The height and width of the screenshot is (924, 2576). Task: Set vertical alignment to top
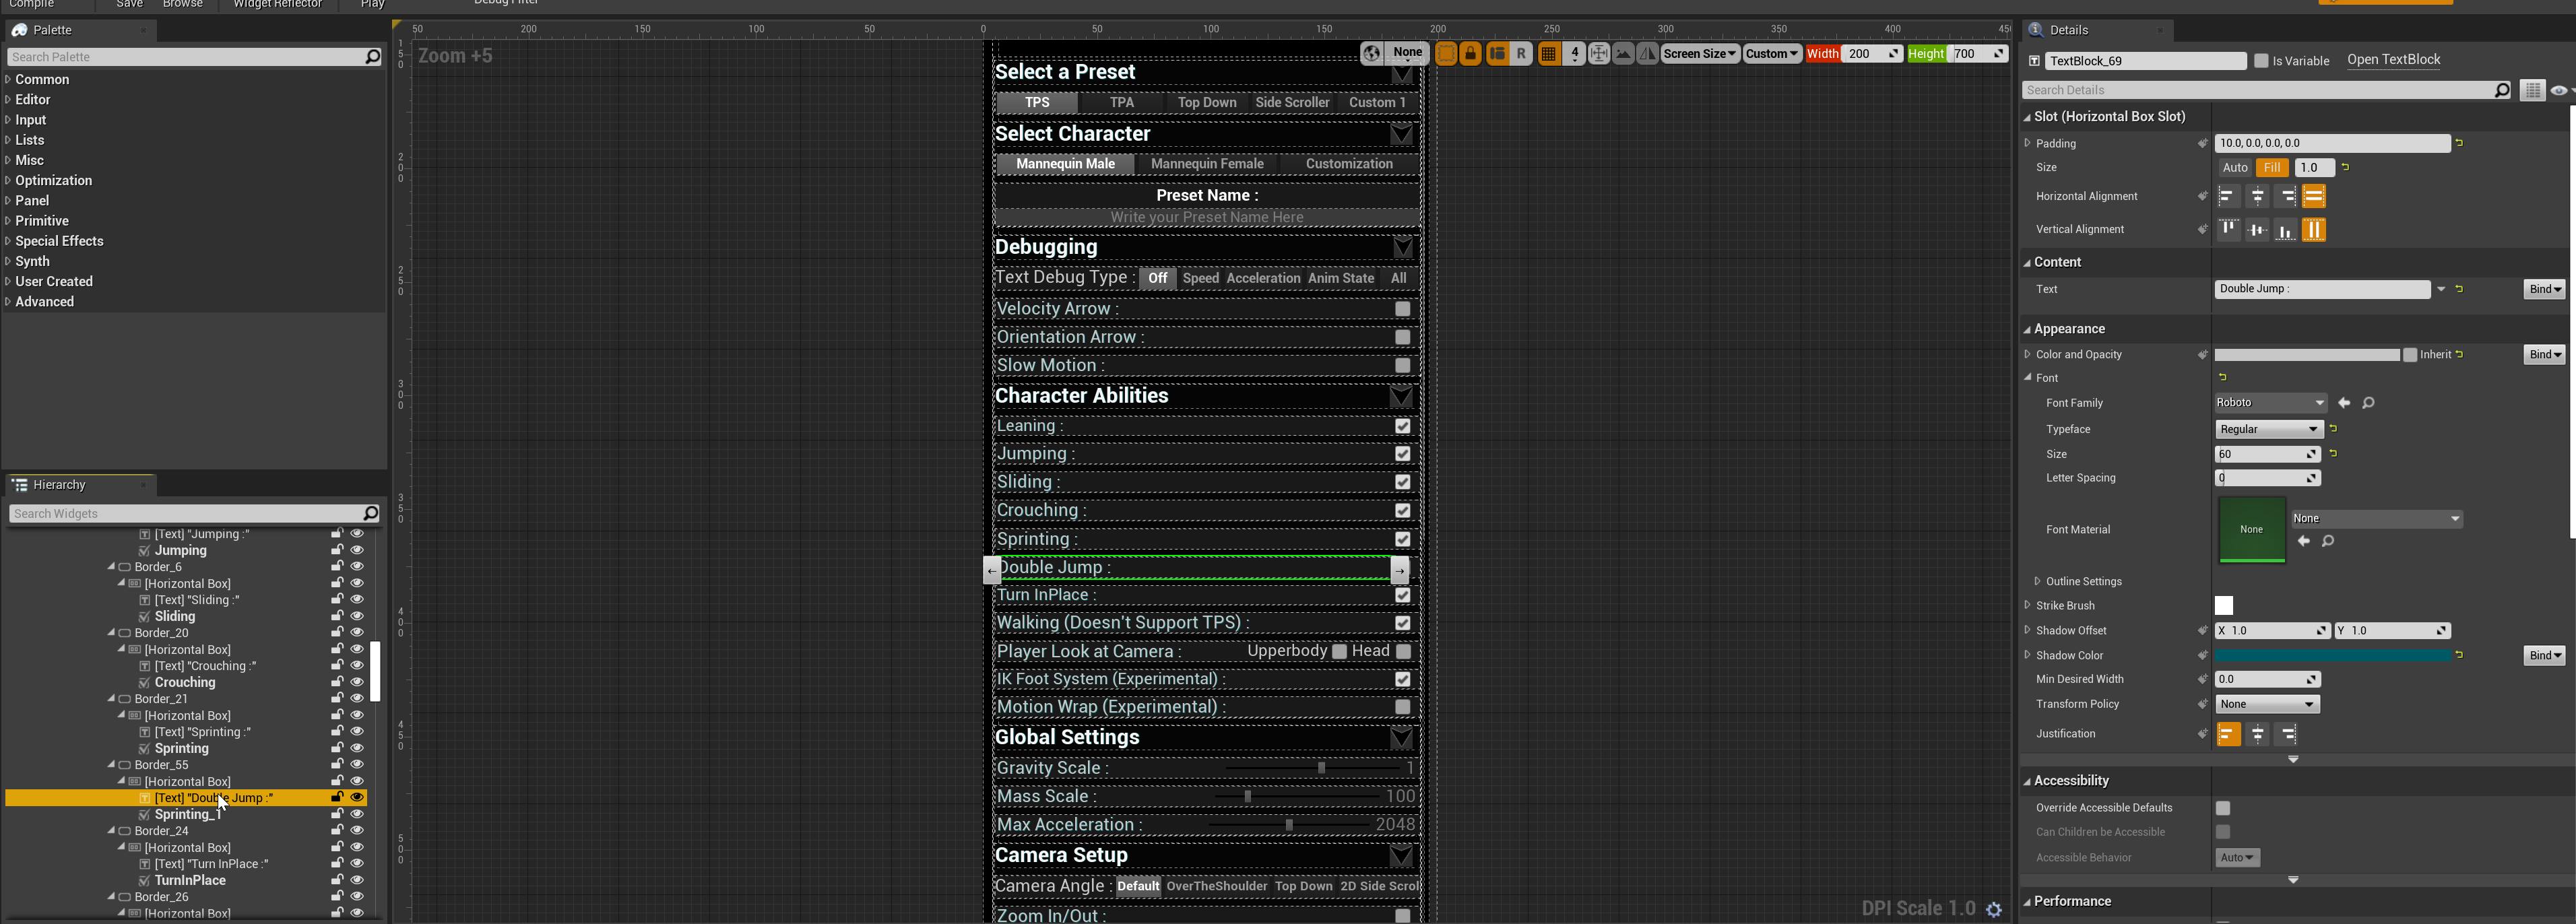click(2228, 230)
